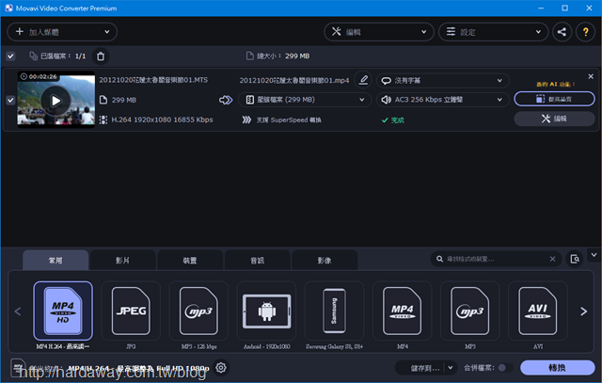The image size is (602, 383).
Task: Click the format search input field
Action: 496,259
